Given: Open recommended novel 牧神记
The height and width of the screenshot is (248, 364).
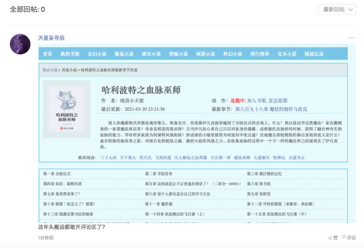Looking at the screenshot, I should [x=279, y=158].
